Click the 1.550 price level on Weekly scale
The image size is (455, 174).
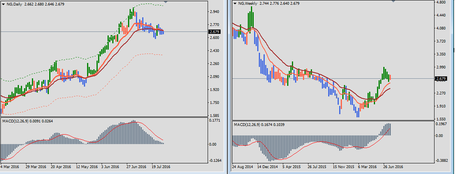click(440, 120)
